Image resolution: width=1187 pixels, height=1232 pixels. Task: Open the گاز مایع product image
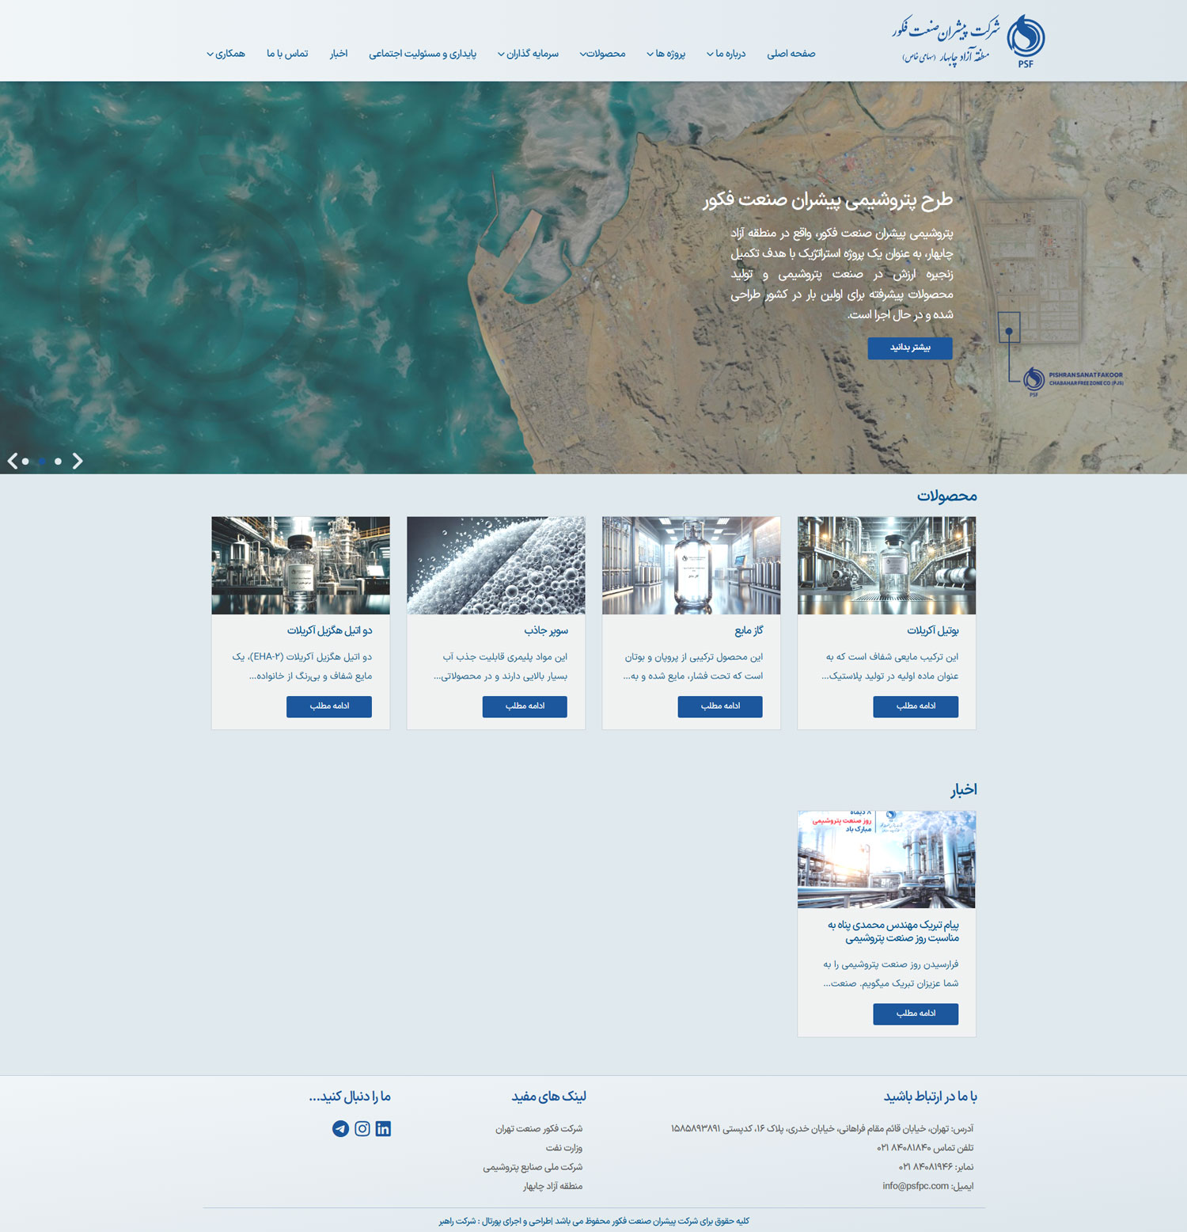[x=691, y=565]
